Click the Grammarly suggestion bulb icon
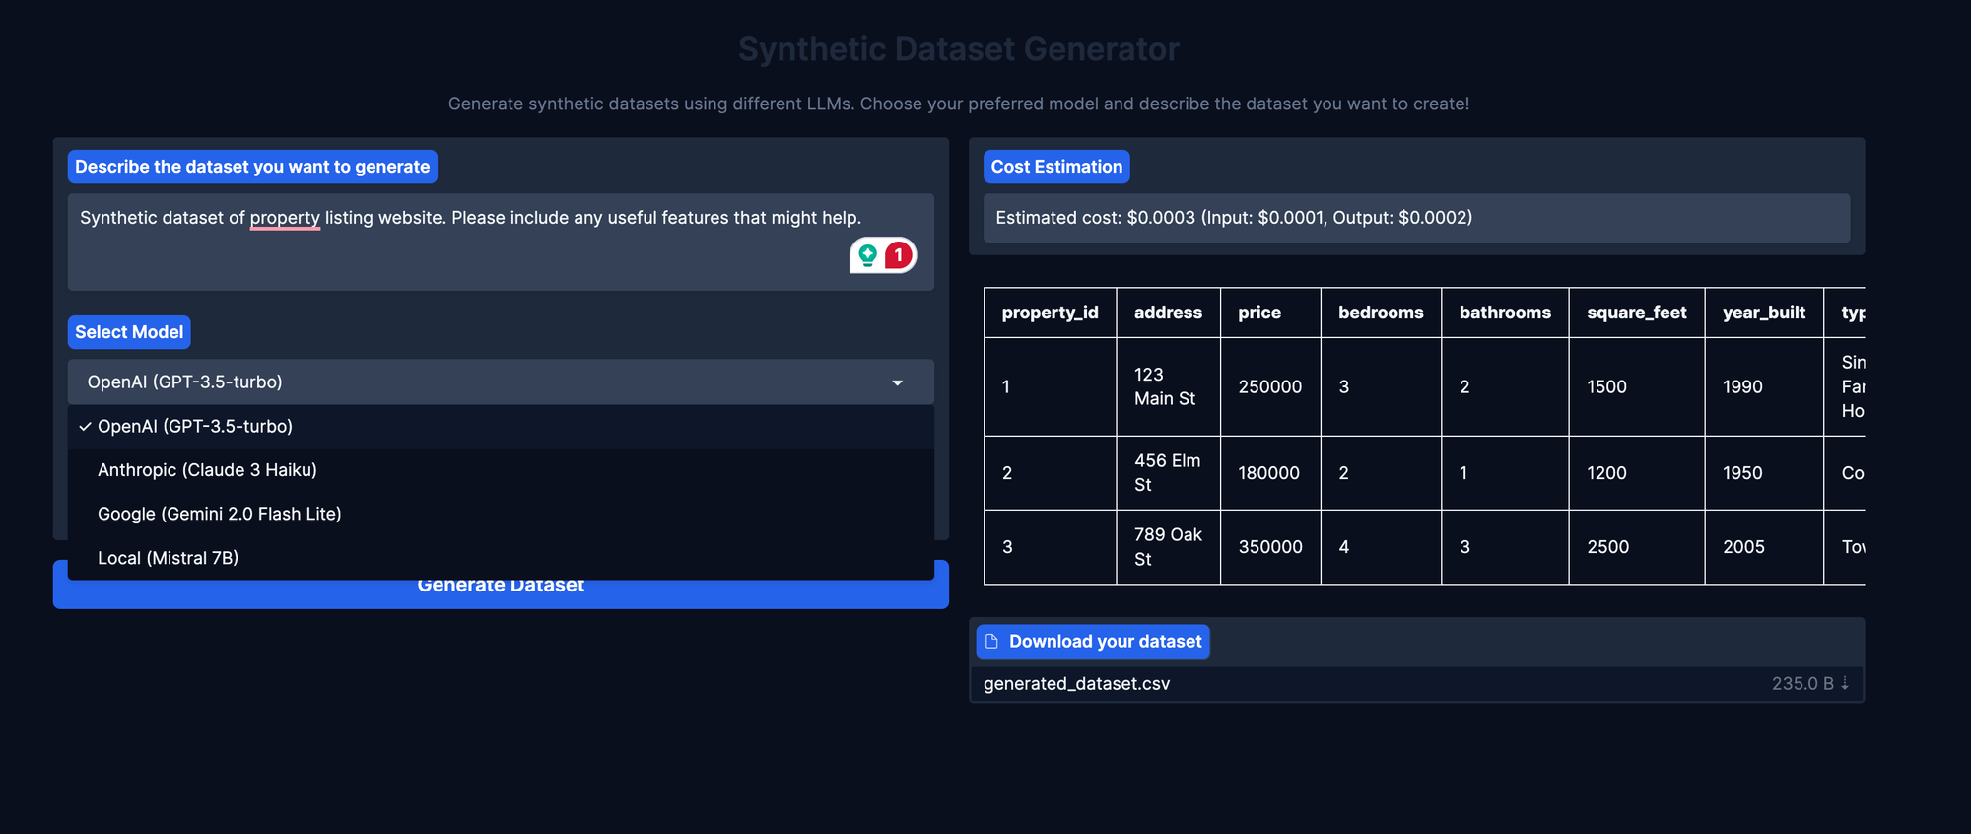1971x834 pixels. [867, 255]
